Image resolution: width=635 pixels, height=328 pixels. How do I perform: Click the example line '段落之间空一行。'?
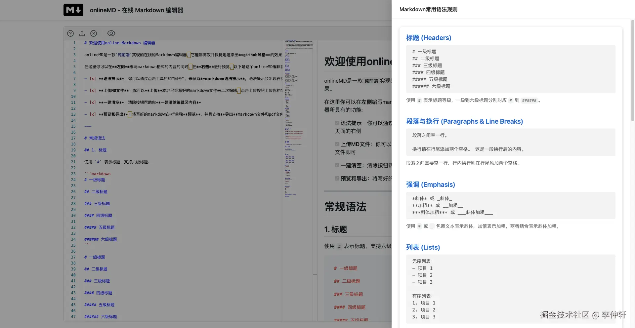[x=431, y=135]
